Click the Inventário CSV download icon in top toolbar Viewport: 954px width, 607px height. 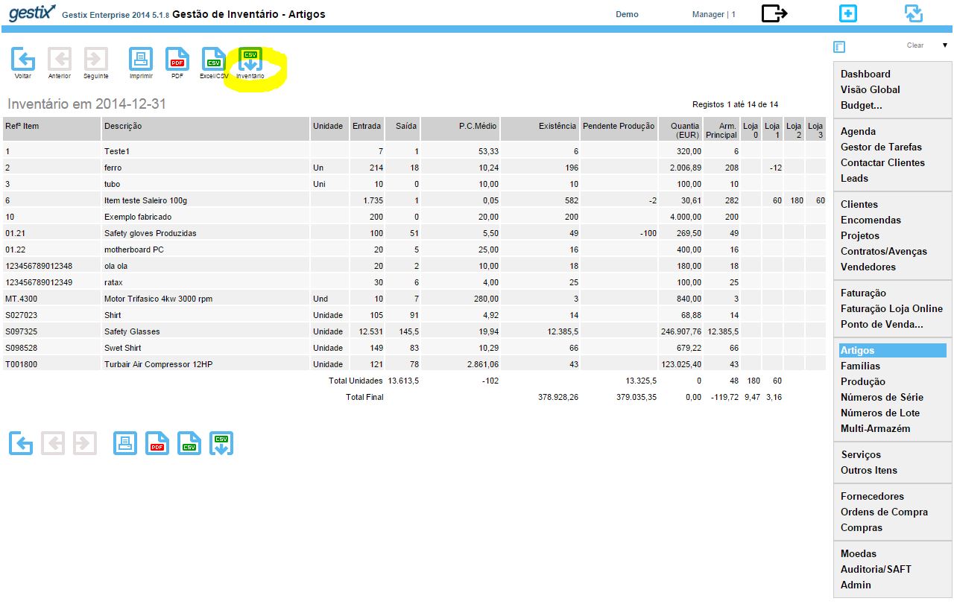click(250, 60)
